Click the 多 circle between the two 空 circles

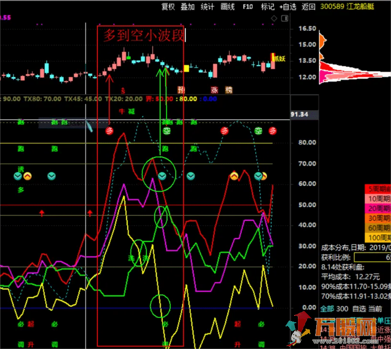coord(225,131)
